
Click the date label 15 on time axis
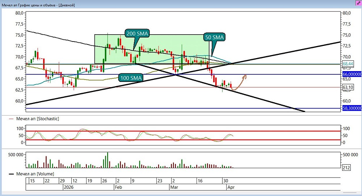click(x=32, y=181)
